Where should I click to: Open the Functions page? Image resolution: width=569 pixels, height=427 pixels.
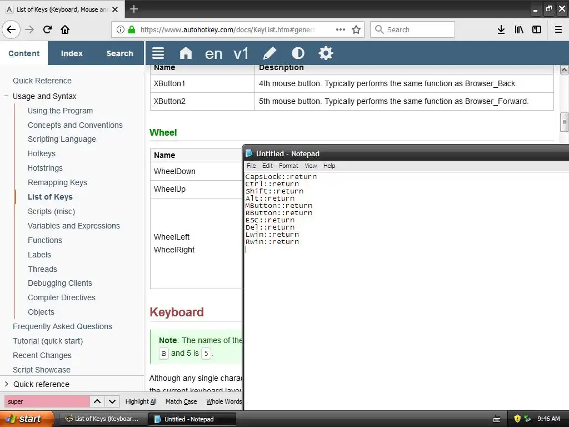pos(44,240)
